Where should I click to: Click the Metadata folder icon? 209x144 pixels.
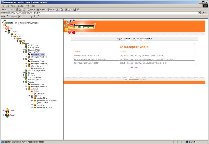[x=29, y=89]
